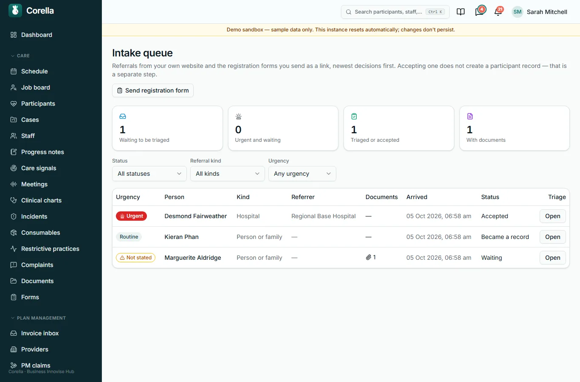
Task: Open the chat messages icon
Action: coord(479,12)
